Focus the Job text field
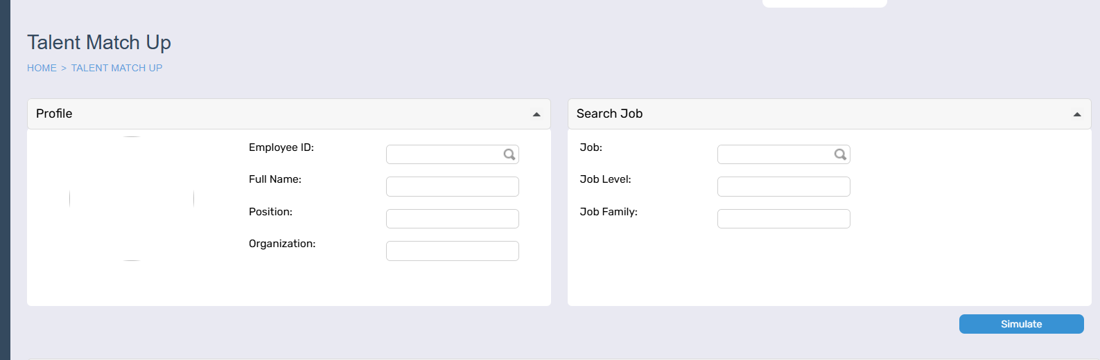Screen dimensions: 1100x360 pos(775,154)
